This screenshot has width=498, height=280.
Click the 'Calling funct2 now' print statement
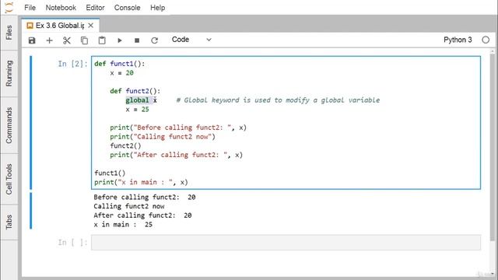tap(163, 137)
